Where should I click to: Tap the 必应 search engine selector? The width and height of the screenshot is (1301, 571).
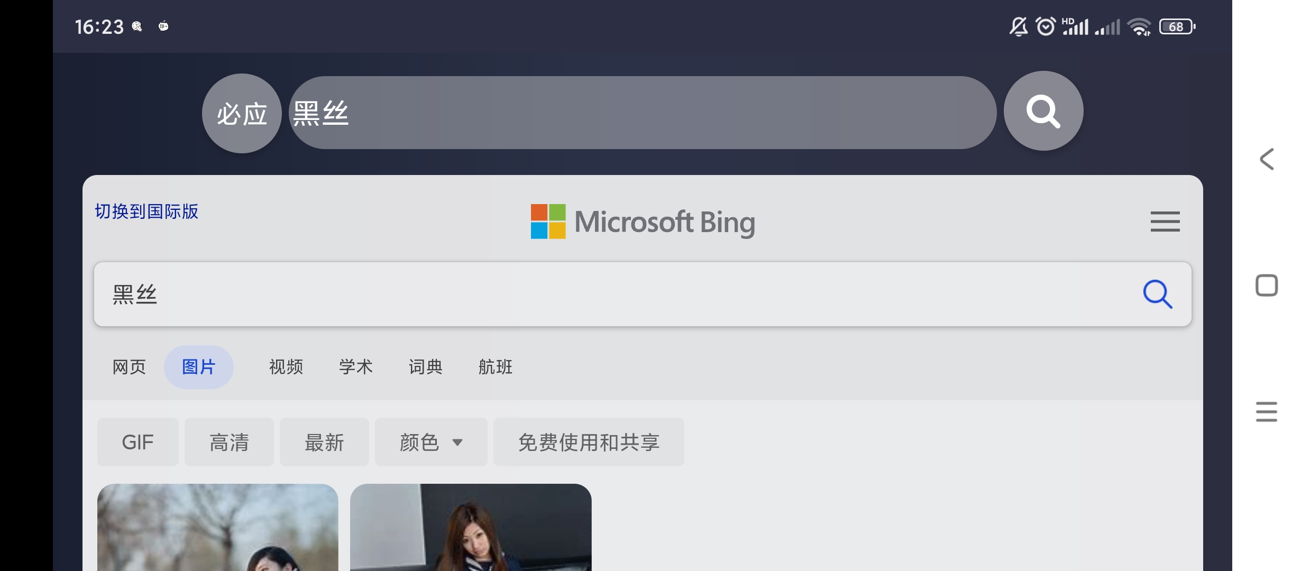click(x=242, y=113)
